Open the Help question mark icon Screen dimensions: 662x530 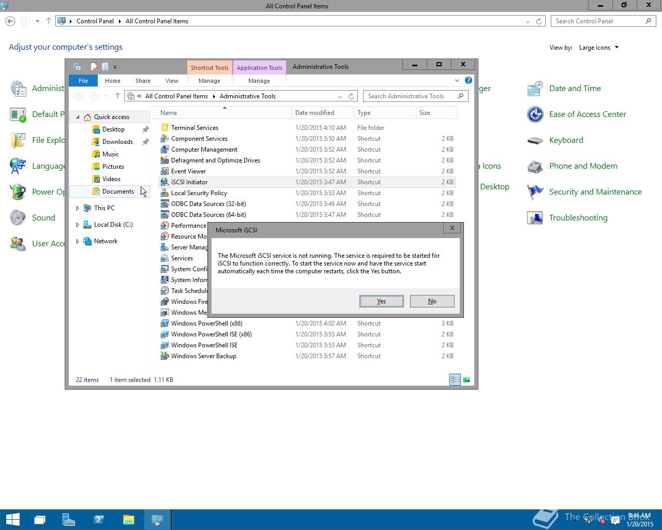[x=468, y=80]
